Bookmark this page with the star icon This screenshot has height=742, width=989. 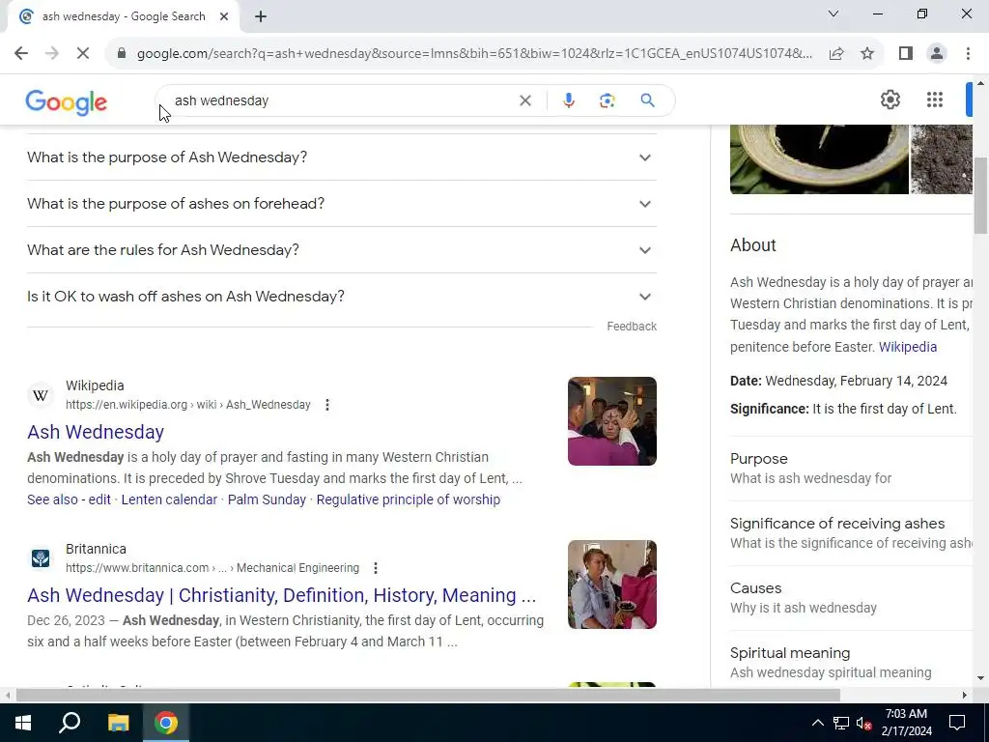point(867,54)
